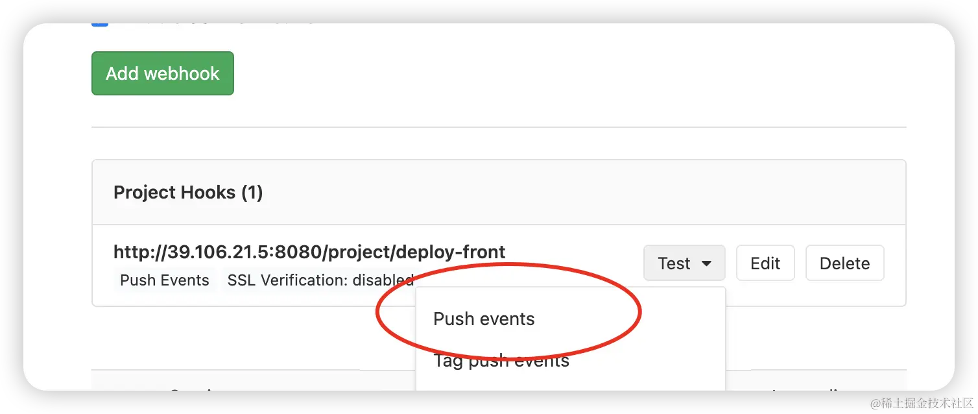Click the deploy-front webhook URL
The width and height of the screenshot is (978, 414).
pyautogui.click(x=309, y=252)
